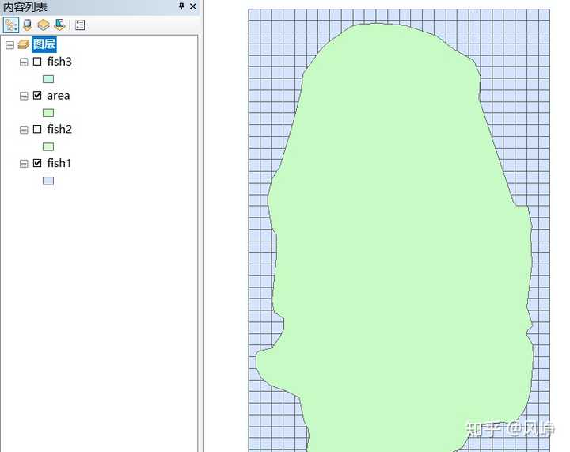Select the area layer name
Screen dimensions: 570x452
click(x=58, y=96)
